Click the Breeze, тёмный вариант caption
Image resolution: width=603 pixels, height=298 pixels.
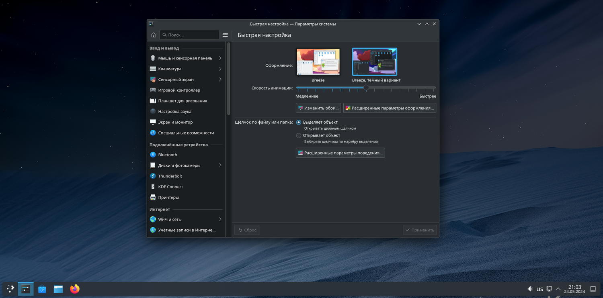[376, 80]
